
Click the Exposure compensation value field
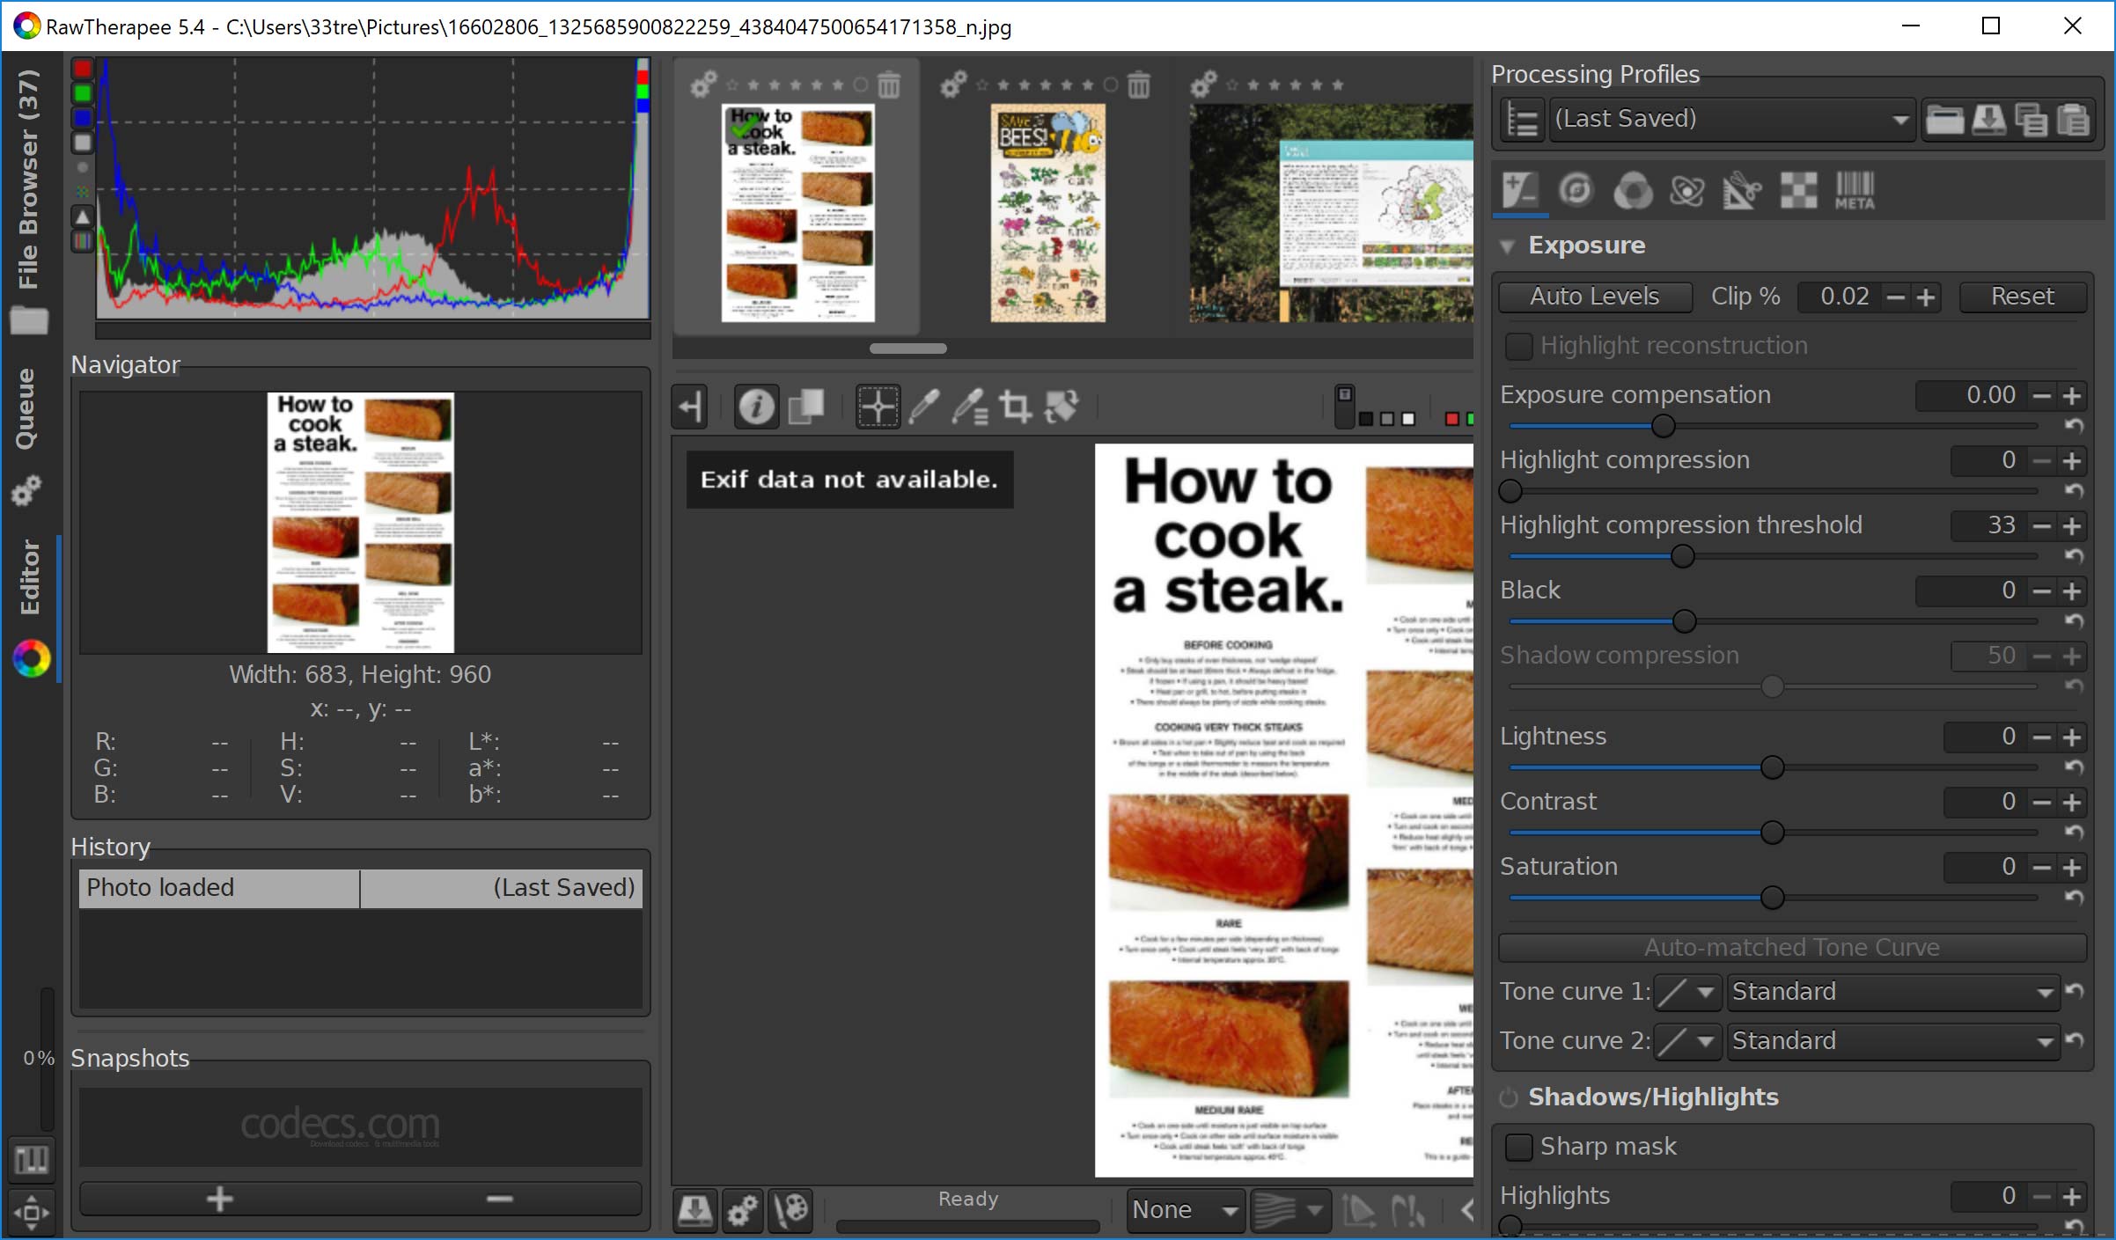pos(1970,395)
